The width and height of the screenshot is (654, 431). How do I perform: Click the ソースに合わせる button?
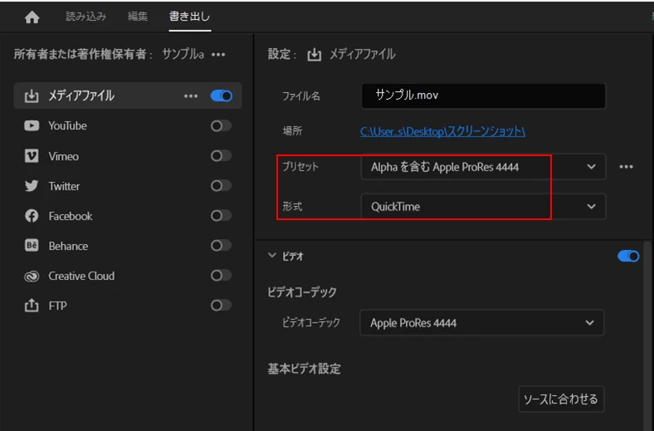(561, 399)
